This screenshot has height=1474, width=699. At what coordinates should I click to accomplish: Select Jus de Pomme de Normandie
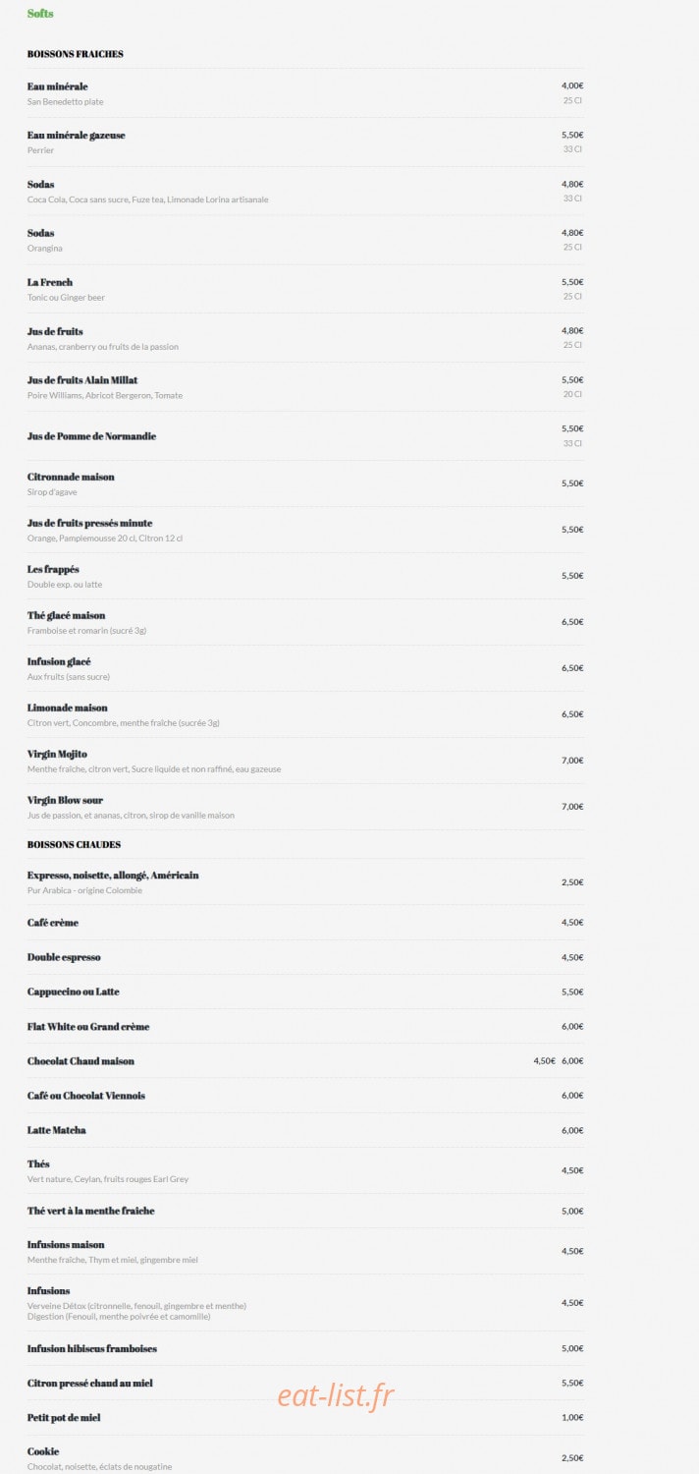(x=91, y=436)
